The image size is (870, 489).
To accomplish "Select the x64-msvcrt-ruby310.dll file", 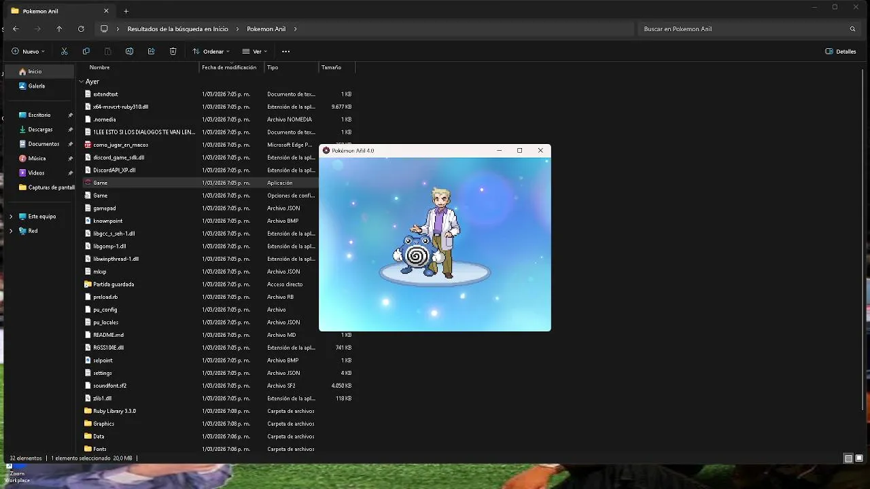I will click(120, 107).
